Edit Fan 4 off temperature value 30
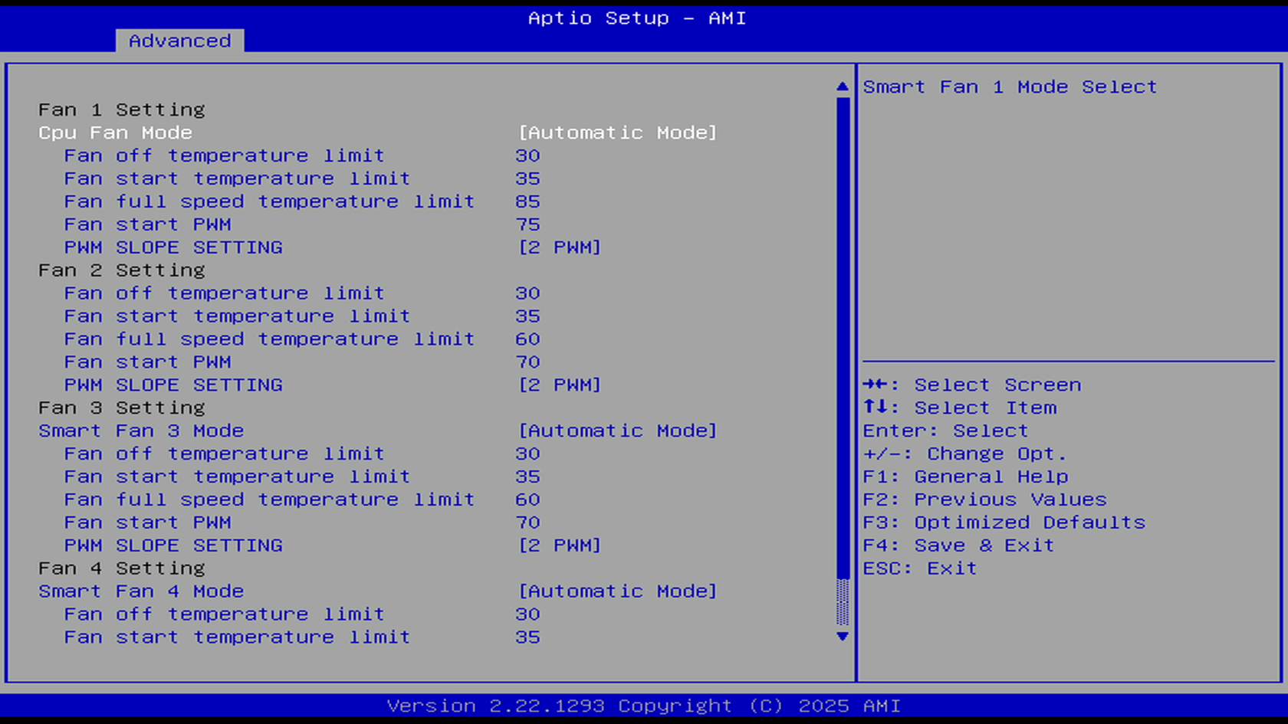The image size is (1288, 724). pyautogui.click(x=527, y=614)
